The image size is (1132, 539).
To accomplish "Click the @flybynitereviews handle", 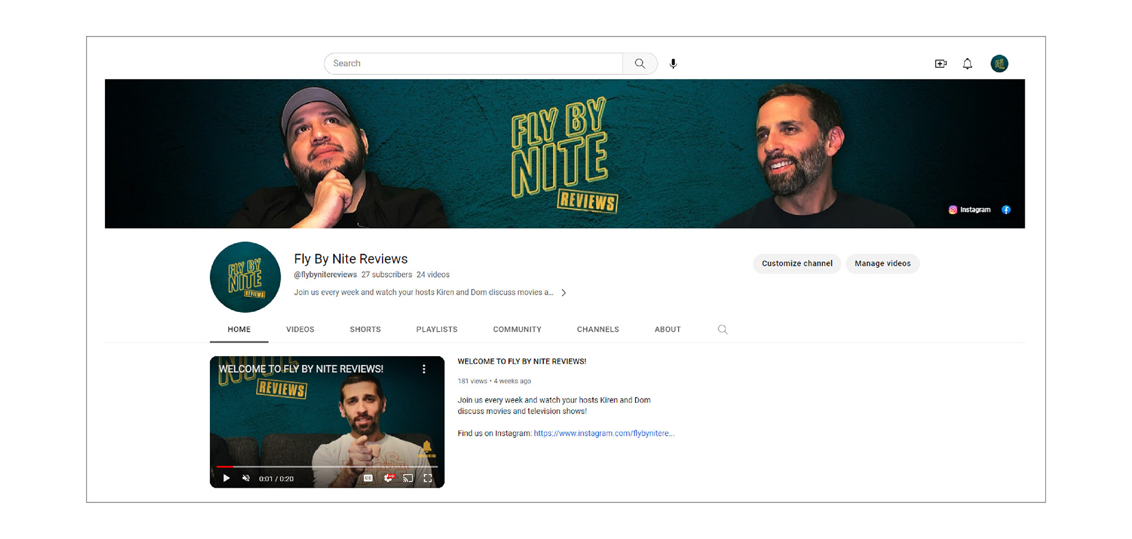I will pos(325,275).
